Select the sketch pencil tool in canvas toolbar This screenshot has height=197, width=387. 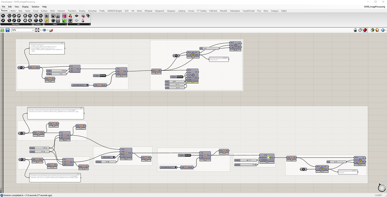pos(51,30)
